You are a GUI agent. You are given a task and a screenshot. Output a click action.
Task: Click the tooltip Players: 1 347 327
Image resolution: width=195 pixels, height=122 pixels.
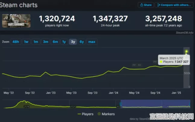click(174, 62)
